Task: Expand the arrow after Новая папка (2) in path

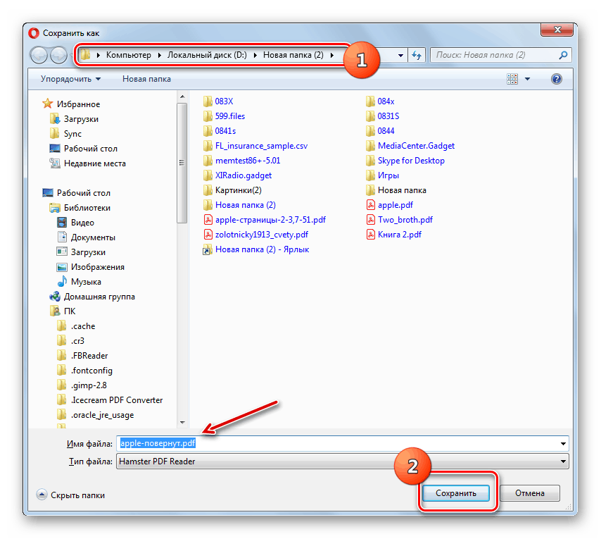Action: click(332, 55)
